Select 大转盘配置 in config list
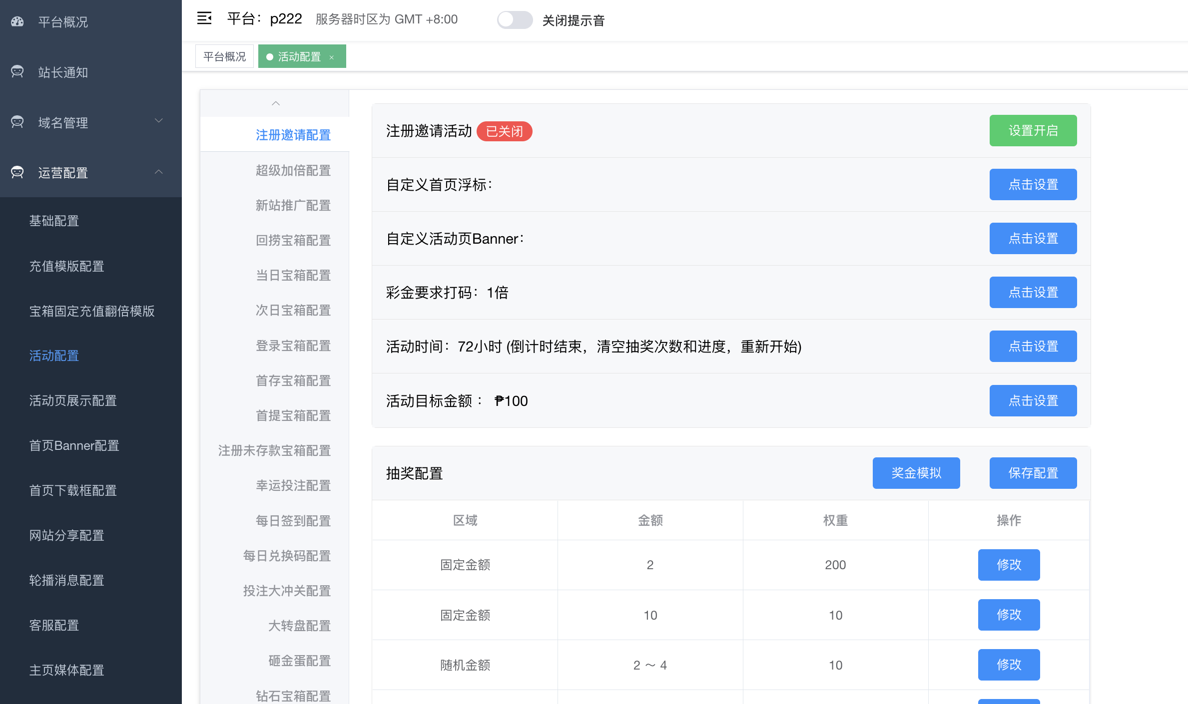This screenshot has height=704, width=1188. [300, 626]
